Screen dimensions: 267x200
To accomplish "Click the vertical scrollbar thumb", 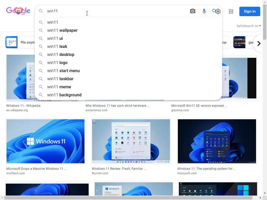I will point(265,22).
